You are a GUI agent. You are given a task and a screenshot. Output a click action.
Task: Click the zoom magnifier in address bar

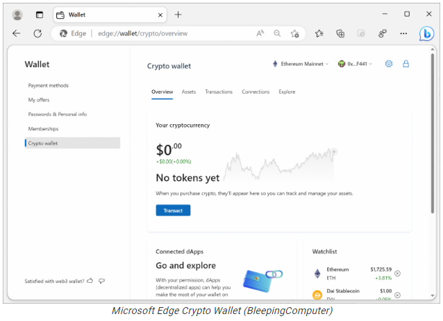pos(277,33)
